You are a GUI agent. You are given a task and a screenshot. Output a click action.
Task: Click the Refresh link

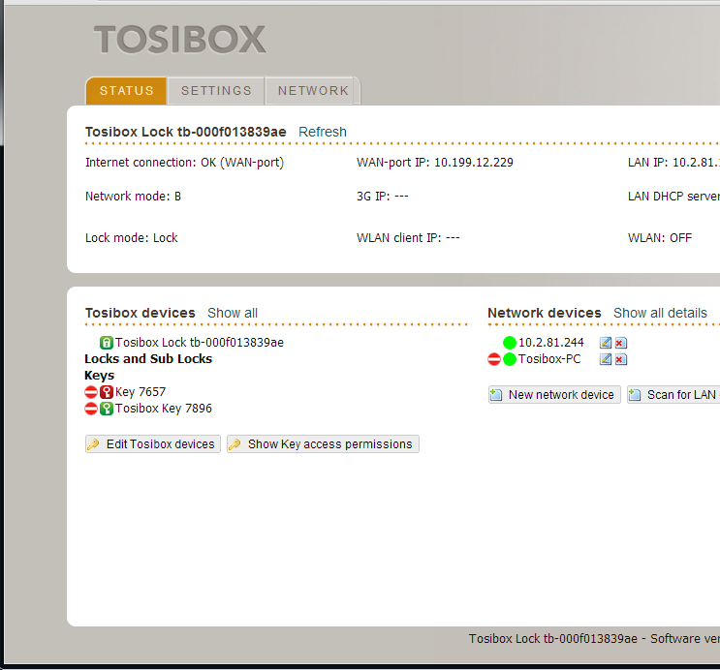coord(323,133)
